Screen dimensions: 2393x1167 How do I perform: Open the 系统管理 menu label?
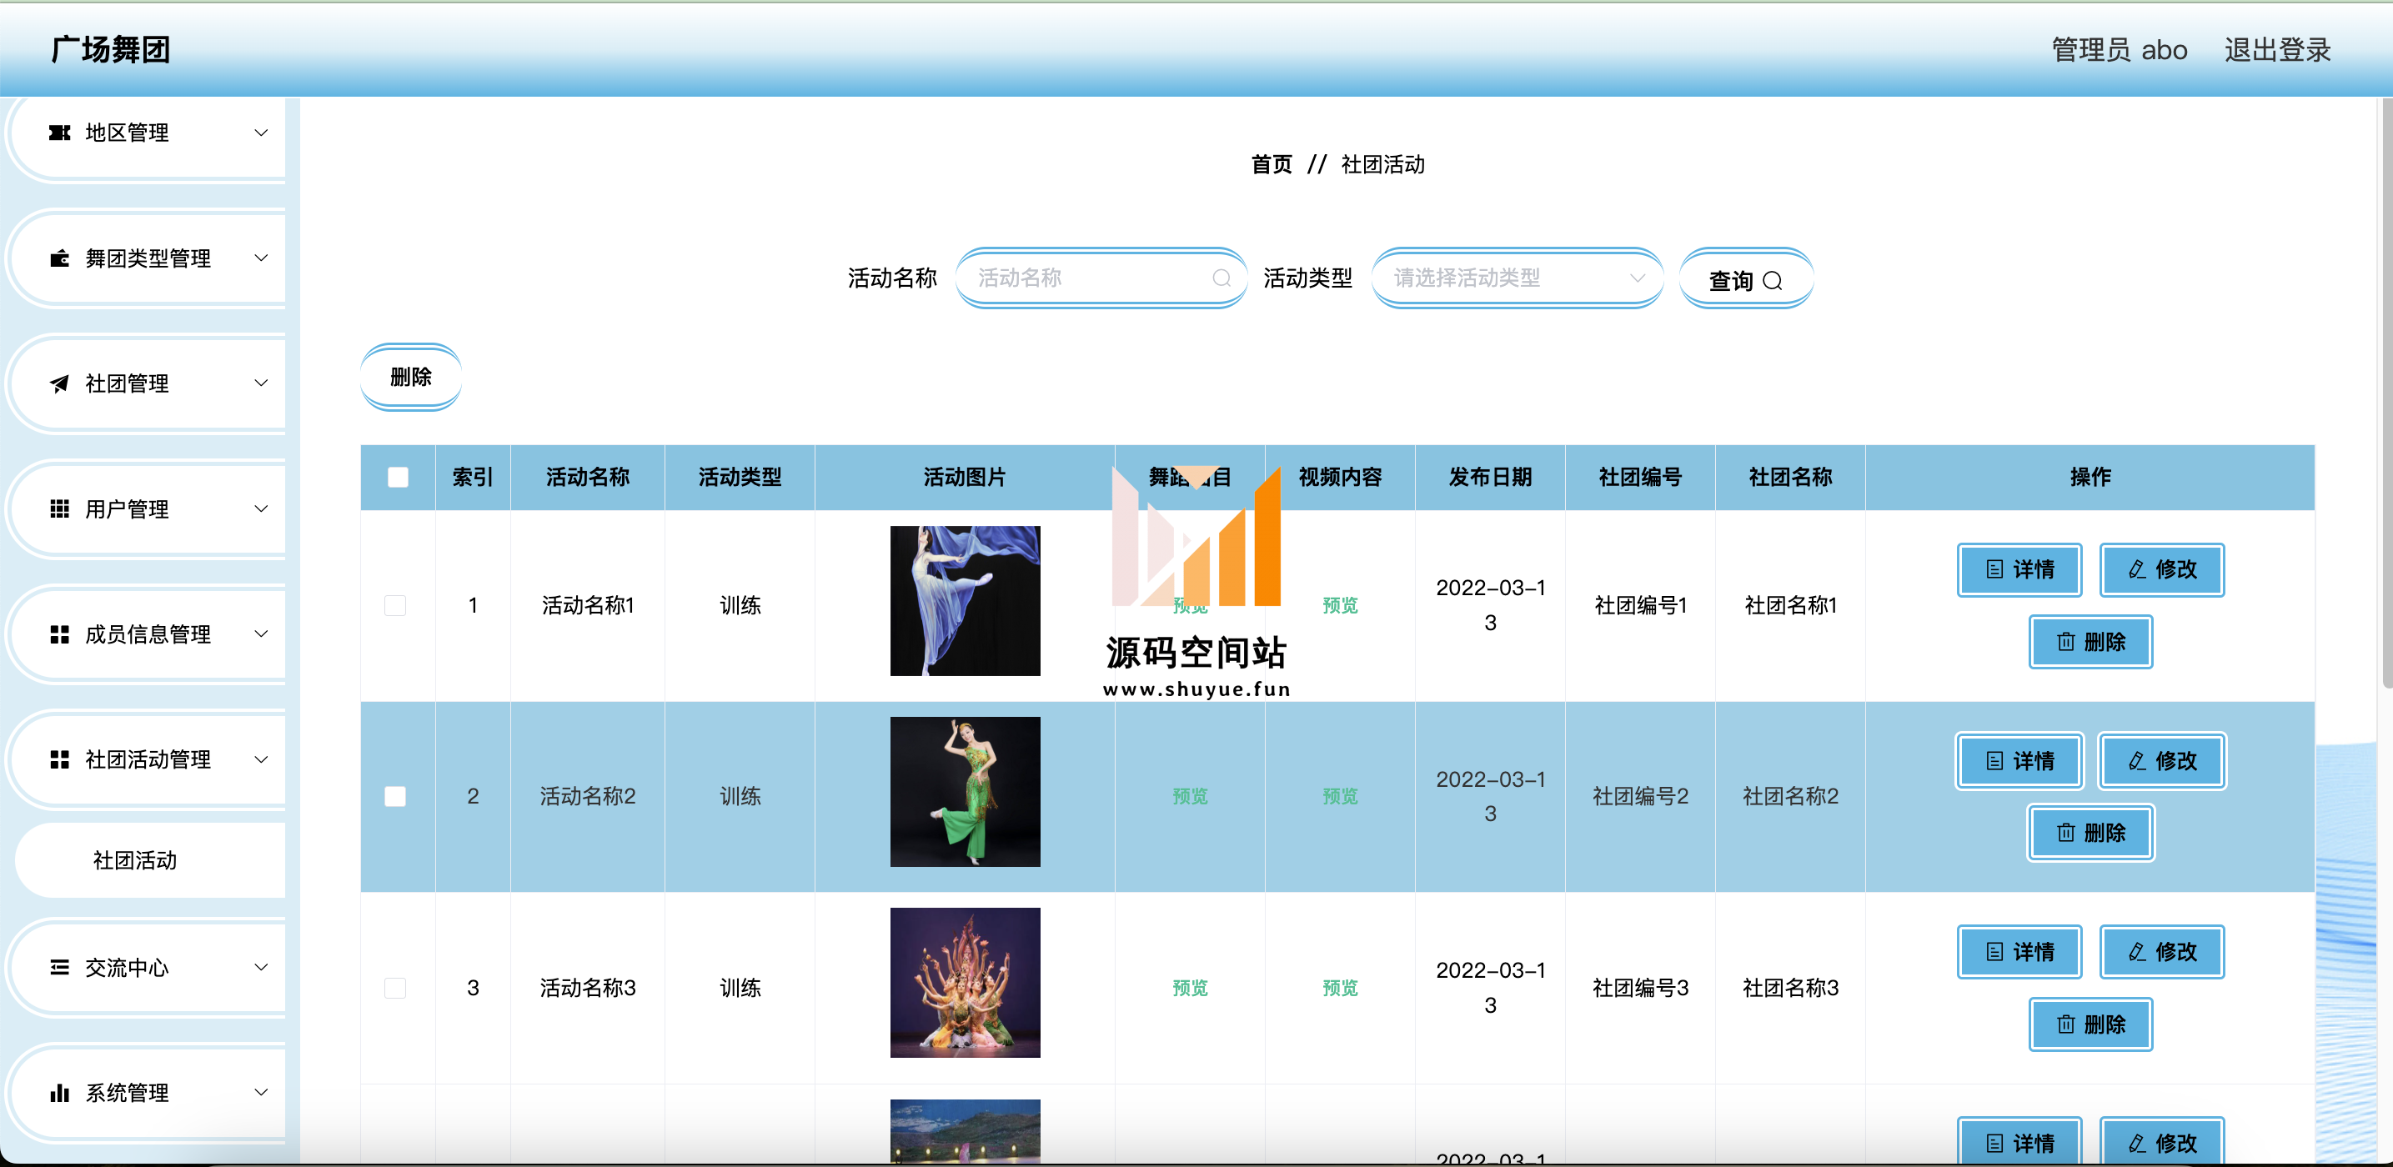[x=128, y=1093]
